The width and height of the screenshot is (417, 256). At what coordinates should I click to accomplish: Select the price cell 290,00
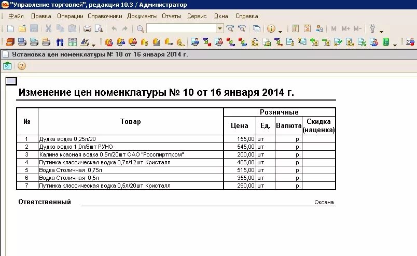(x=240, y=186)
